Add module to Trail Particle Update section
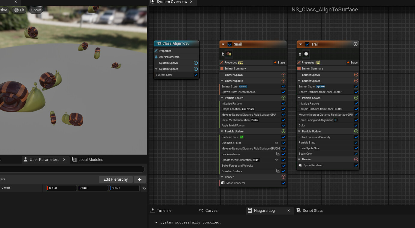 click(356, 131)
